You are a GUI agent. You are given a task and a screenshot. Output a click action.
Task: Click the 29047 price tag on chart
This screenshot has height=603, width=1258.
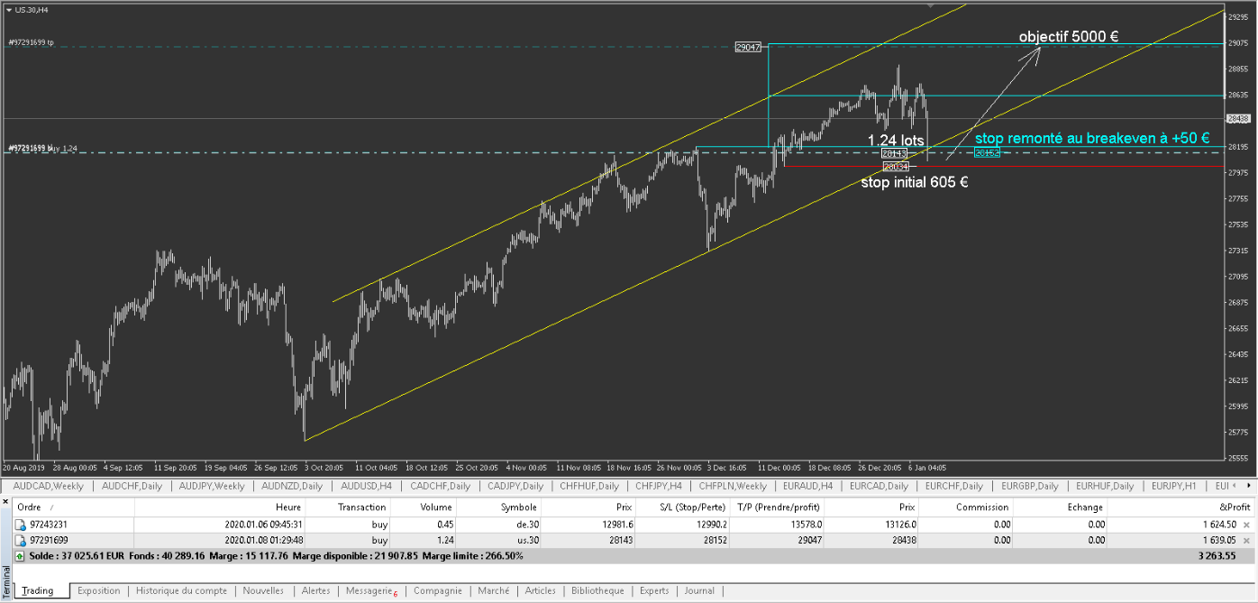[749, 47]
